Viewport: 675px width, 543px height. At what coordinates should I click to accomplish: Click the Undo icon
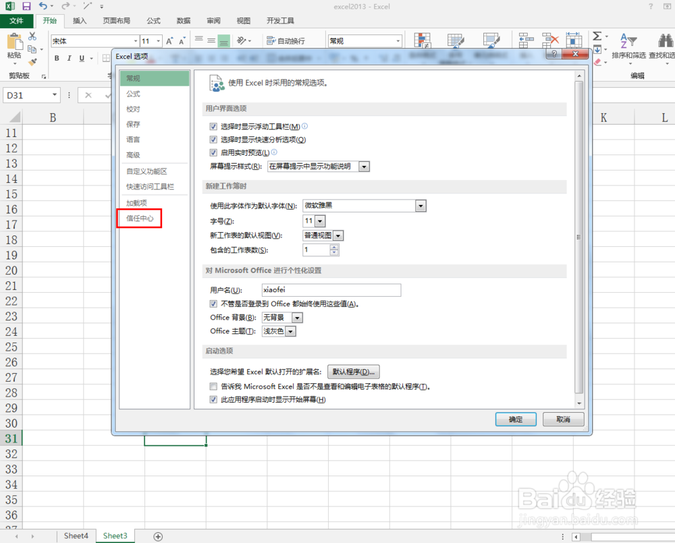[x=44, y=6]
